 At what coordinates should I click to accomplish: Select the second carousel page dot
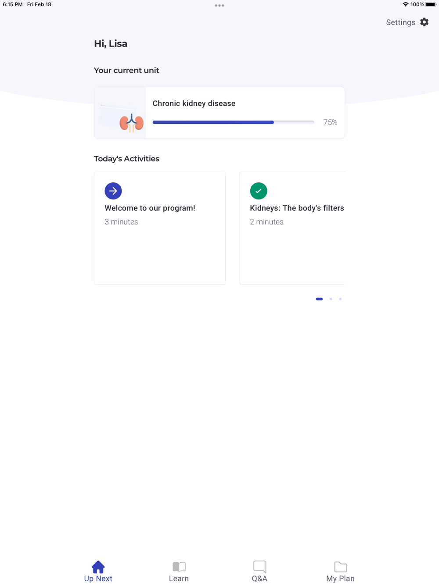[x=331, y=299]
